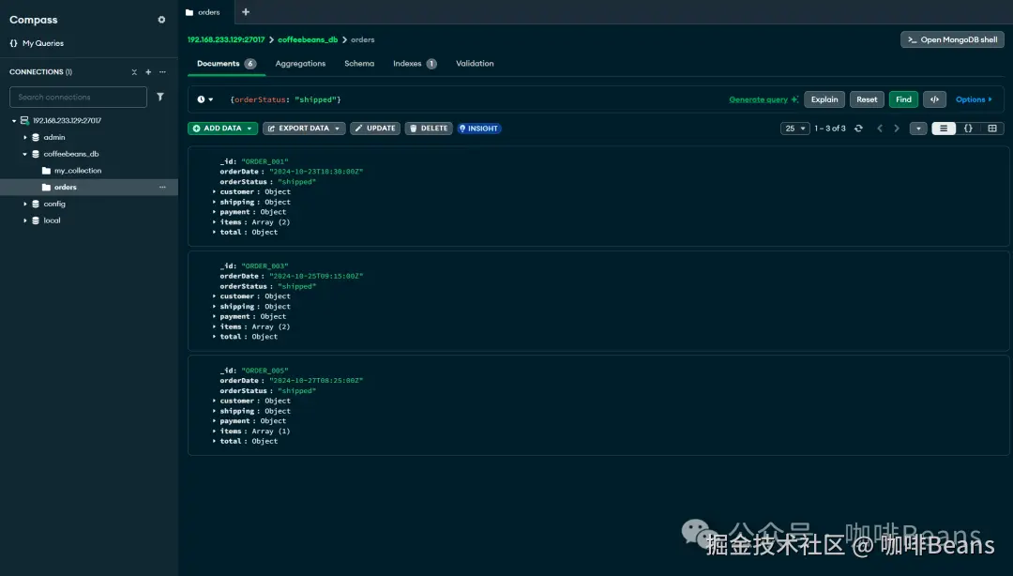Open the EXPORT DATA dropdown
The height and width of the screenshot is (576, 1013).
click(x=304, y=128)
